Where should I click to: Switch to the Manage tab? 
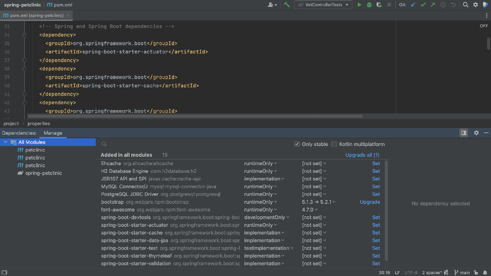click(53, 133)
